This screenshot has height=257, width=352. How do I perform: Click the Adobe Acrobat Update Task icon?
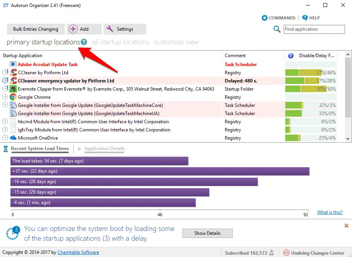pos(13,64)
